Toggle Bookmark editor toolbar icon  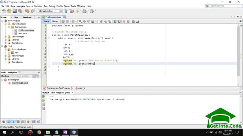coord(110,22)
